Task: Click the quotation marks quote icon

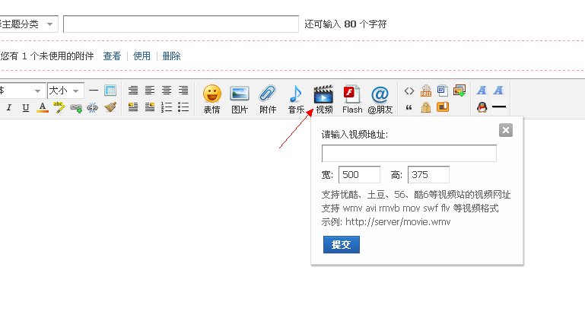Action: [x=409, y=108]
